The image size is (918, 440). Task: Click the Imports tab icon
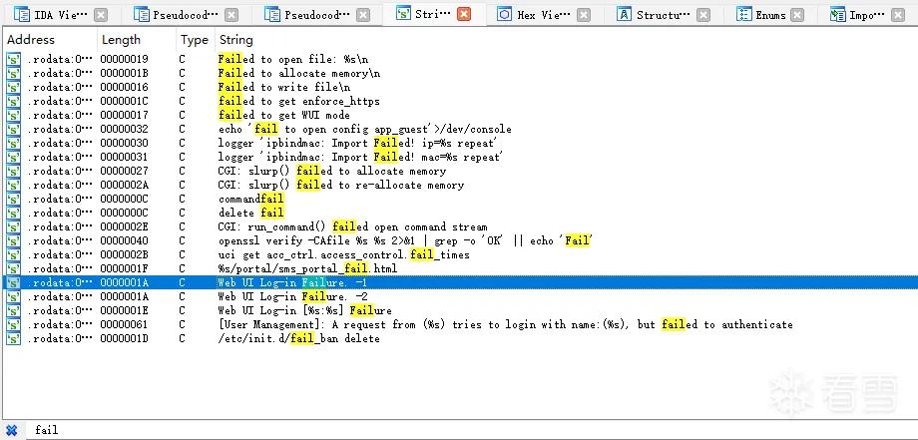pos(838,15)
